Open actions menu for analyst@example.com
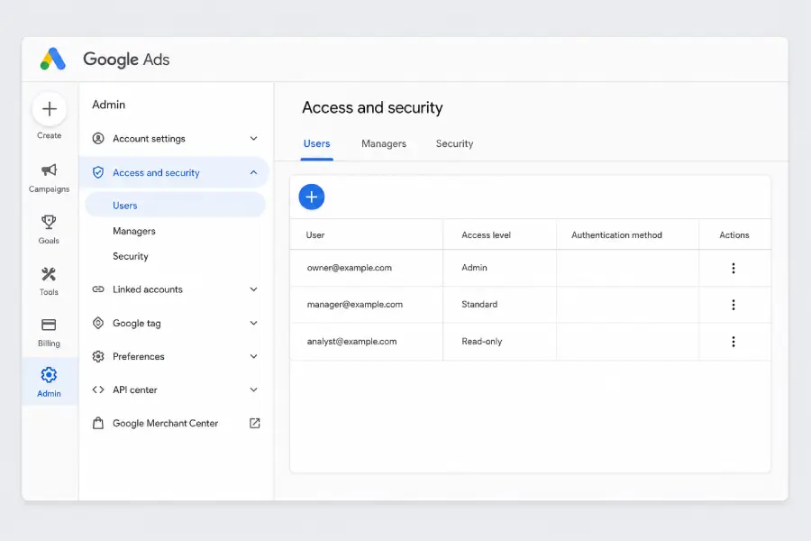Image resolution: width=811 pixels, height=541 pixels. tap(734, 342)
